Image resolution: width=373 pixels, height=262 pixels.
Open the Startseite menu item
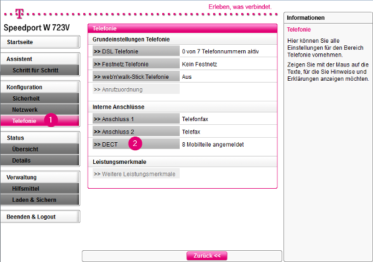tap(40, 42)
